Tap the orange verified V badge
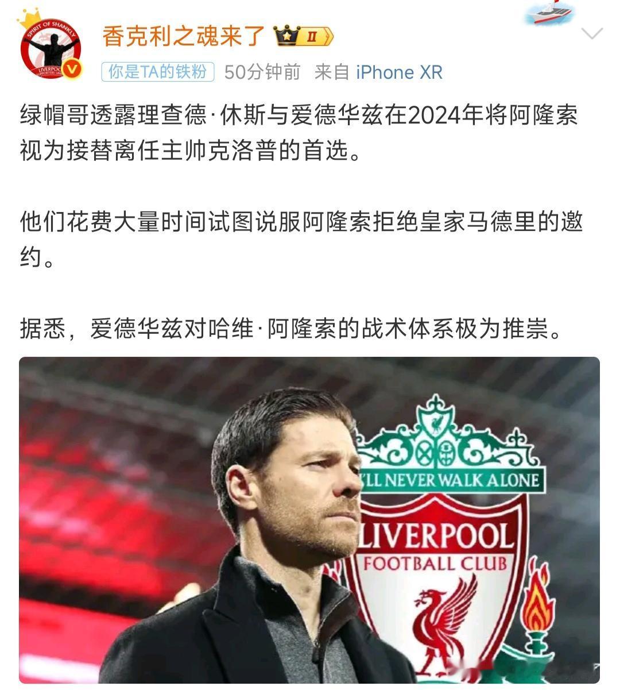Screen dimensions: 620x690 click(72, 70)
